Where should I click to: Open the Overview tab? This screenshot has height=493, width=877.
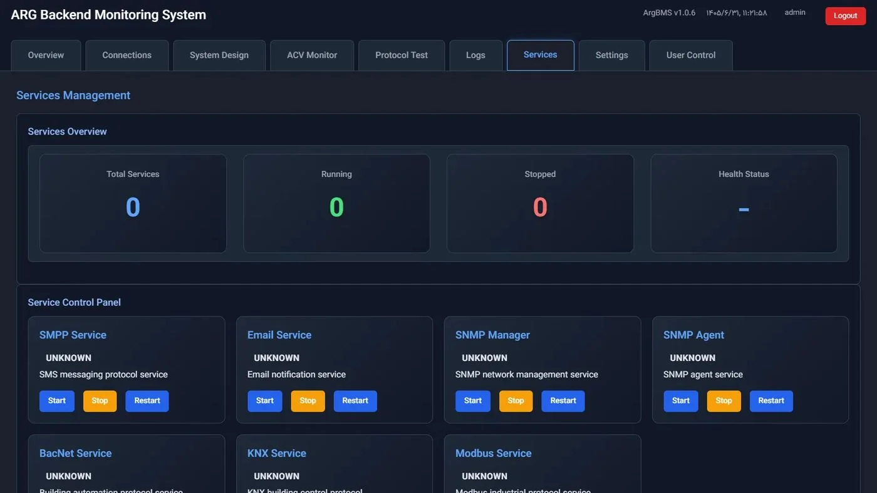pyautogui.click(x=46, y=55)
